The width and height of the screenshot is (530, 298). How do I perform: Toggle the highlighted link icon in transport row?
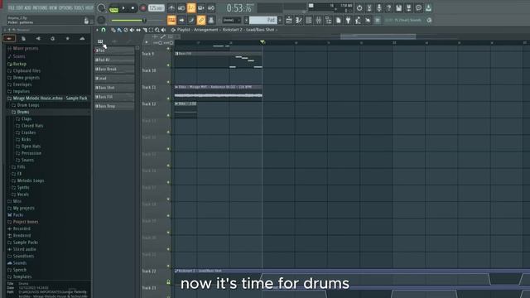click(201, 20)
